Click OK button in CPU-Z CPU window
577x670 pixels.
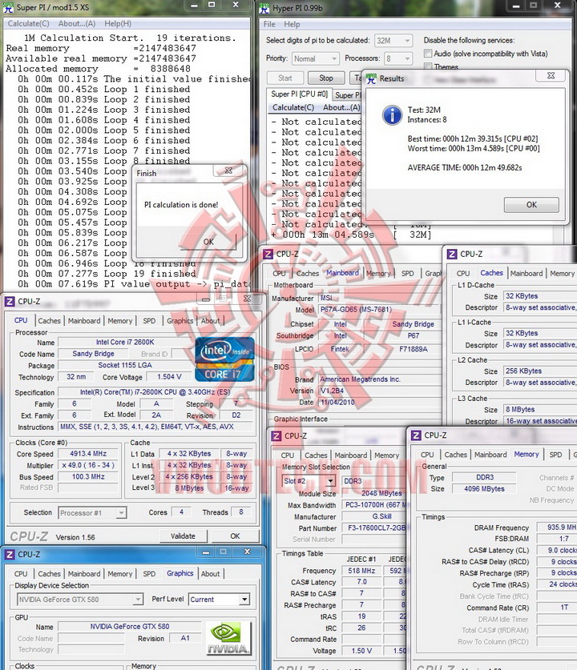pos(236,536)
